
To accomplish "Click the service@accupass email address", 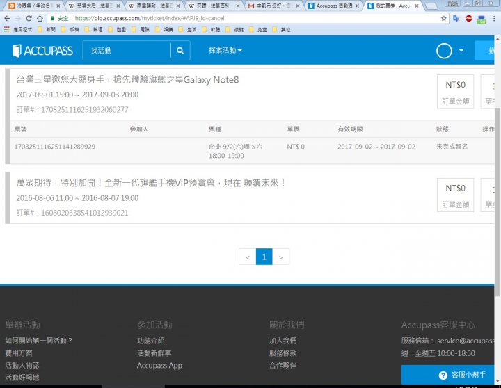I will tap(466, 341).
